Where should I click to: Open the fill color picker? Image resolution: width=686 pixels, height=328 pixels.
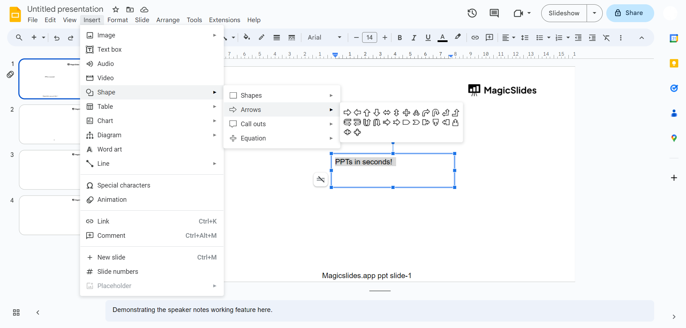[247, 37]
